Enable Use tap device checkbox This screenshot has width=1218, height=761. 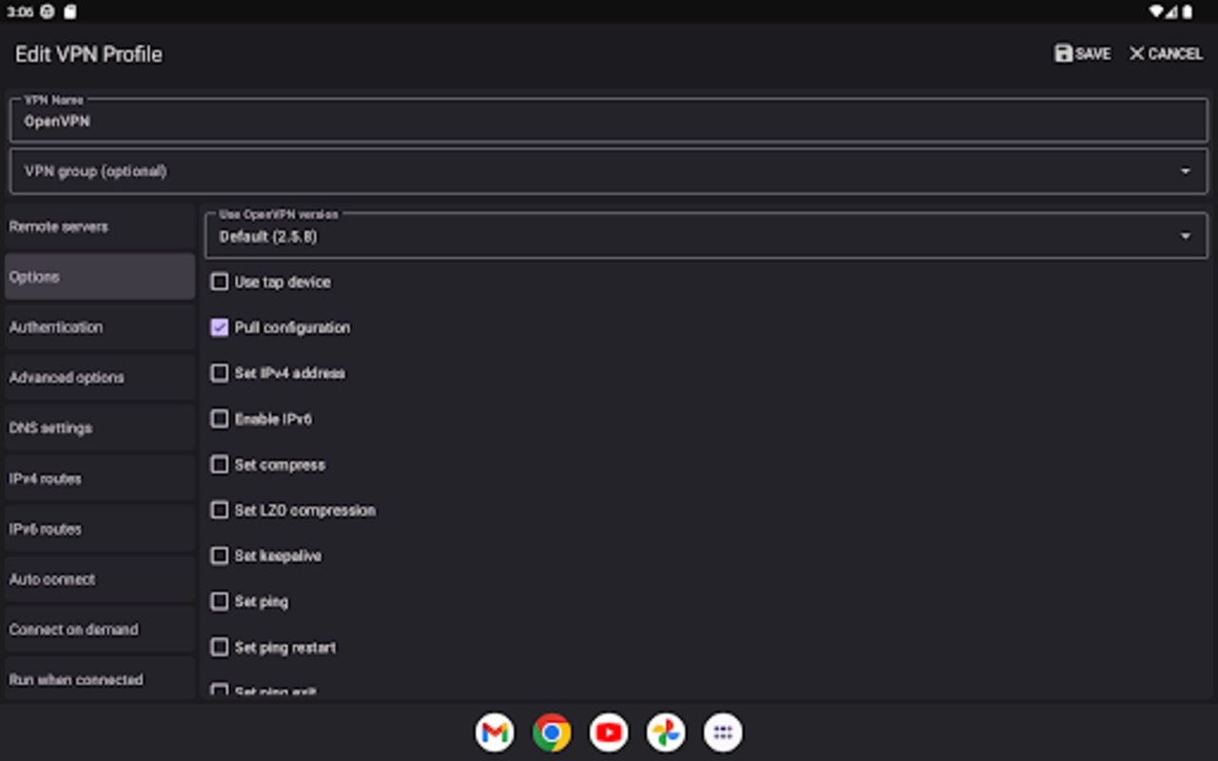tap(220, 282)
